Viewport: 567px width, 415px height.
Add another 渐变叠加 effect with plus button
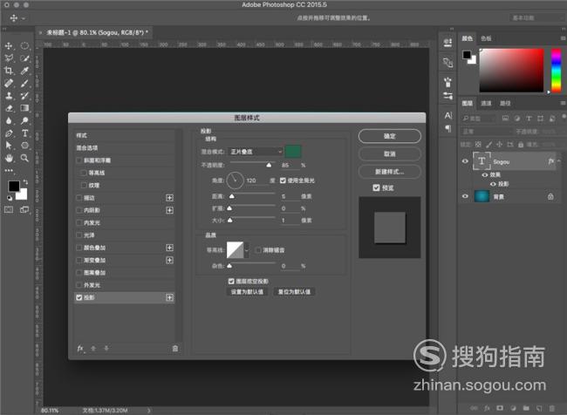169,260
